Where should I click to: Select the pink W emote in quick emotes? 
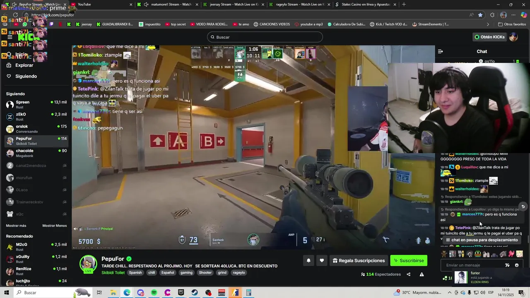(511, 254)
